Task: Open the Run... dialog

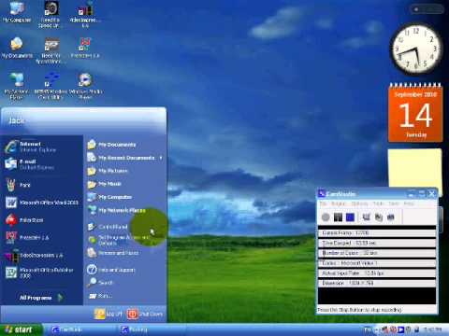Action: tap(100, 296)
